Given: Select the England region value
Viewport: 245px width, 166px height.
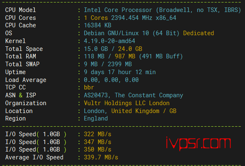Looking at the screenshot, I should click(96, 119).
